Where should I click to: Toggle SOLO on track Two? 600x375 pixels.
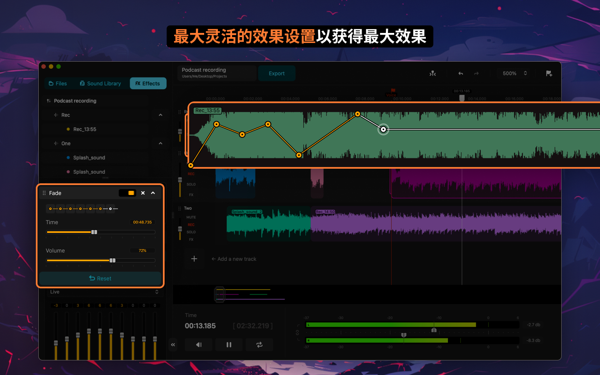[191, 232]
